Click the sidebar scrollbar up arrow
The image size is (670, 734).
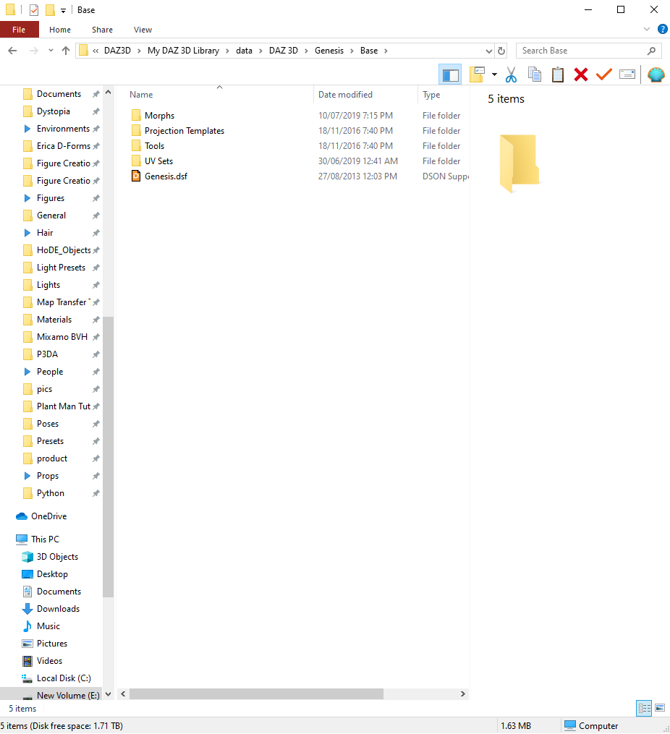108,93
